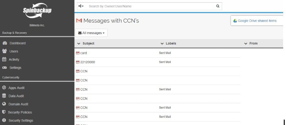Open Google Drive shared items link
The width and height of the screenshot is (286, 125).
click(x=257, y=21)
